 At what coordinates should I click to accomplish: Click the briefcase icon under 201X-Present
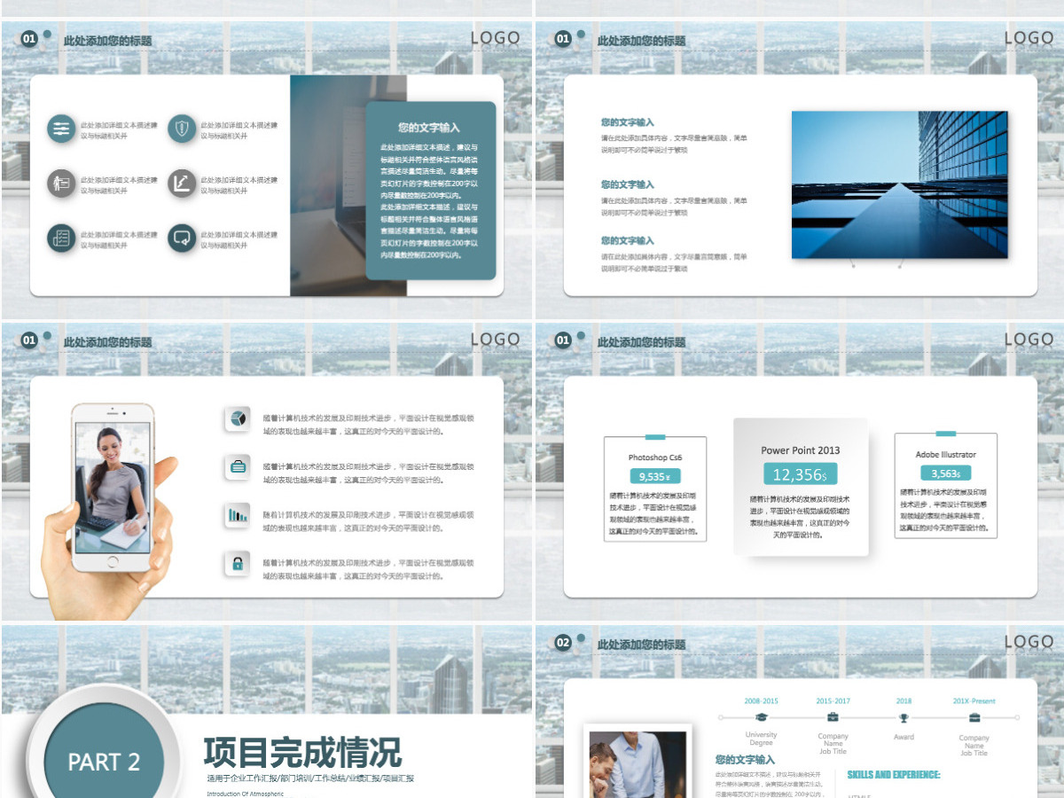point(974,717)
